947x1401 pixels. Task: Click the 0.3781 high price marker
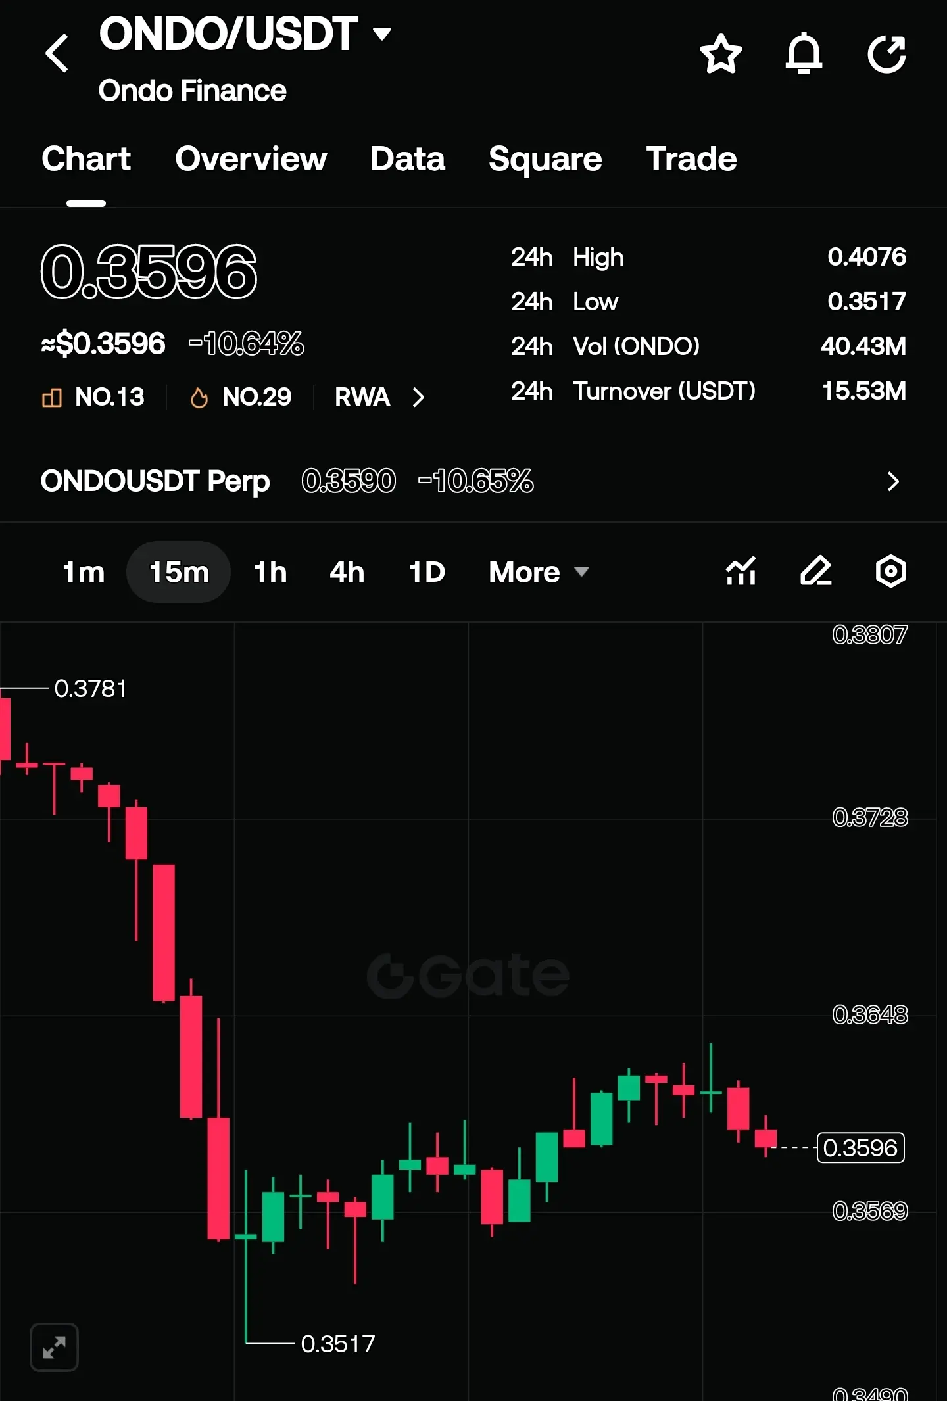coord(90,688)
